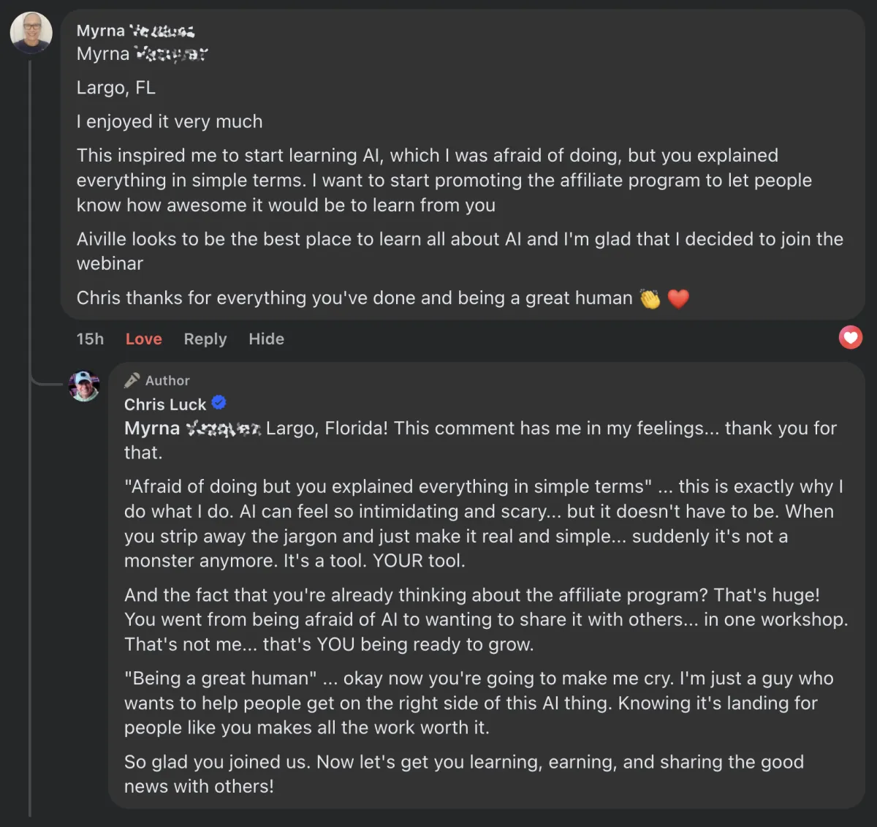Click the Author pencil badge icon
877x827 pixels.
(x=132, y=380)
